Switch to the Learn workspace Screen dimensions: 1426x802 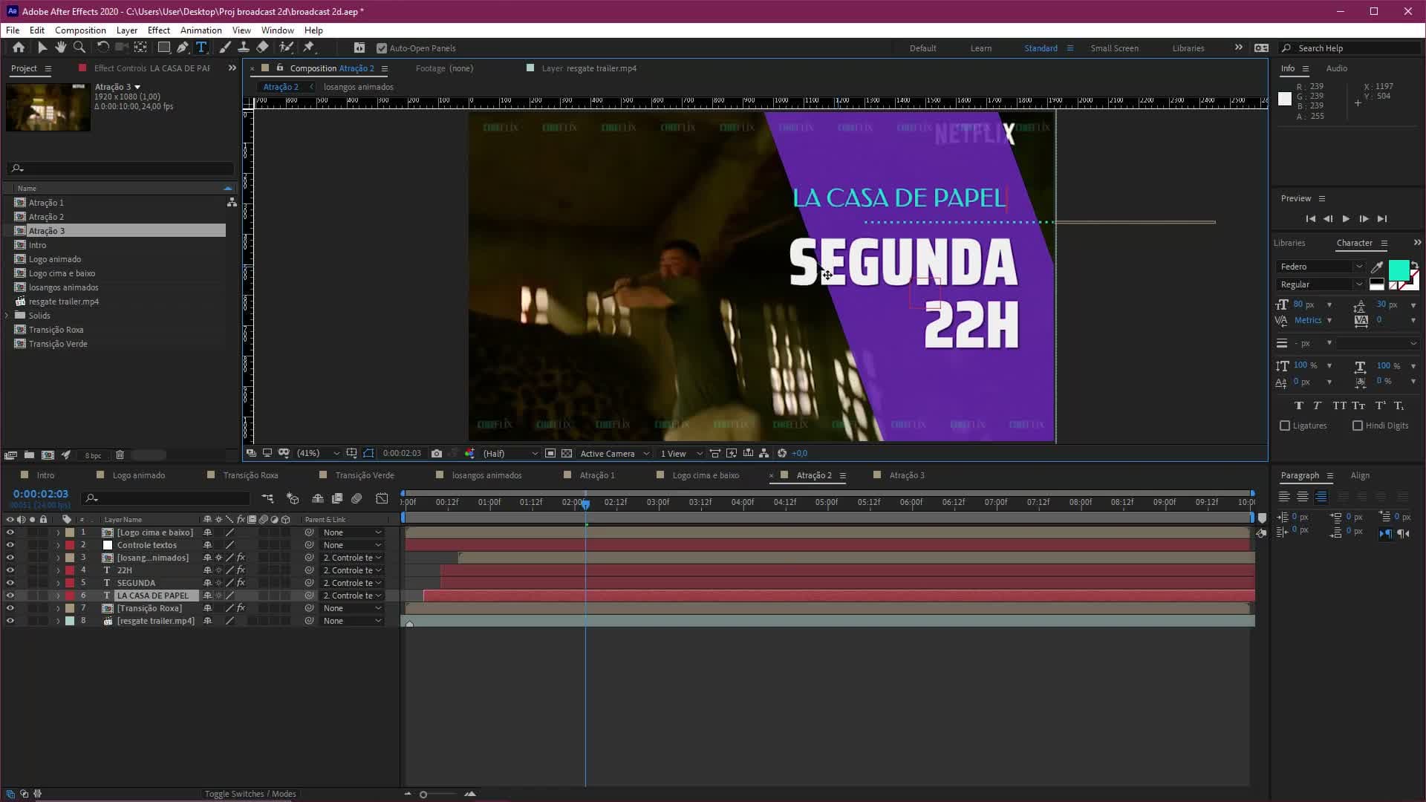tap(981, 48)
